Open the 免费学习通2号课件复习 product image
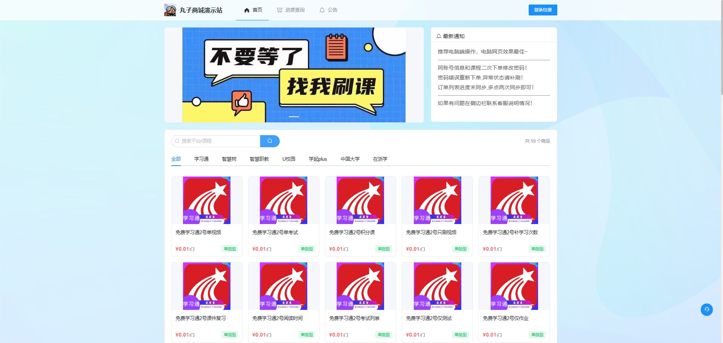This screenshot has height=343, width=723. click(207, 286)
